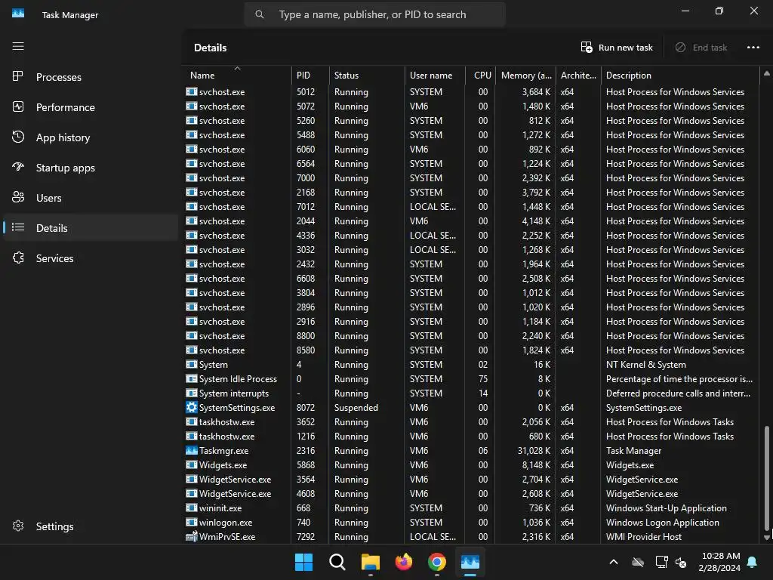Open the clock showing 10:28 AM

(x=719, y=562)
